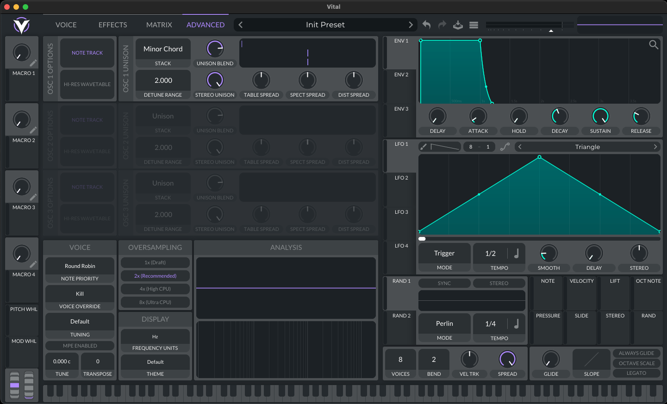Viewport: 667px width, 404px height.
Task: Click the Init Preset name
Action: click(x=325, y=25)
